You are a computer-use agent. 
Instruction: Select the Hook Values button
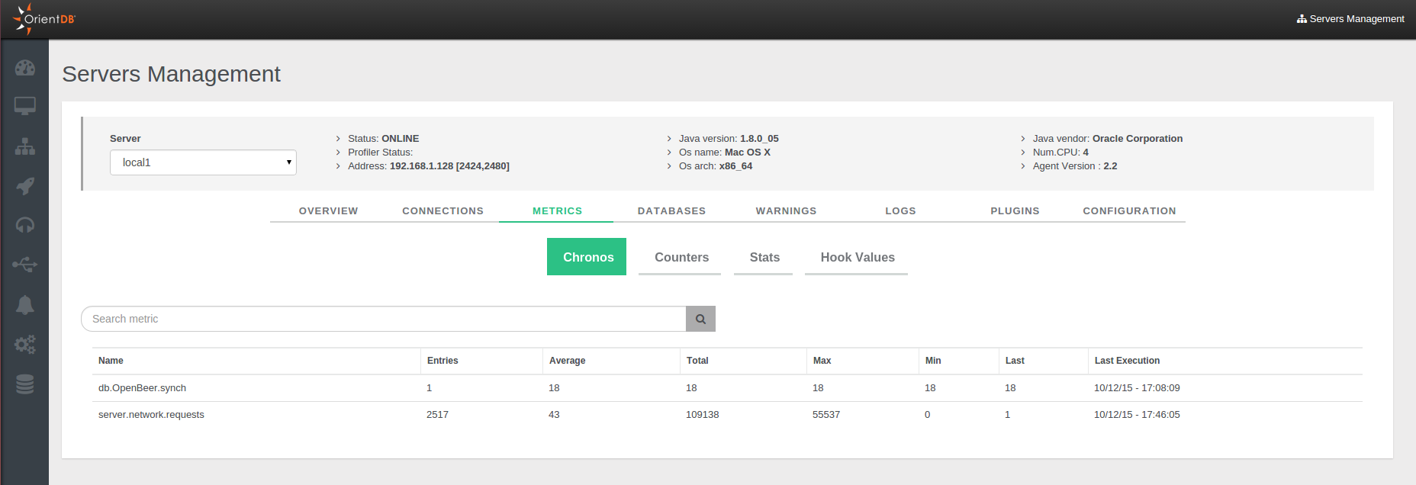(858, 258)
